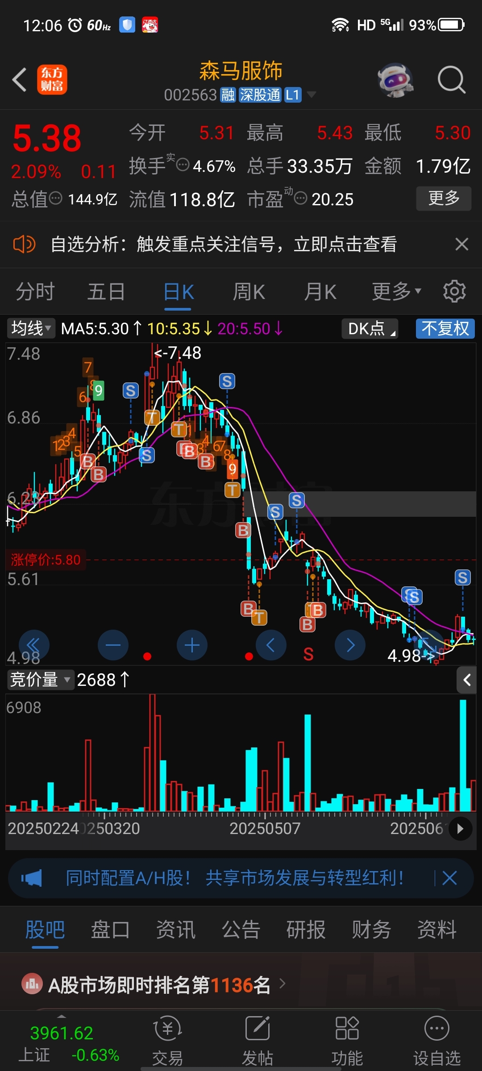Tap red S marker below chart
The height and width of the screenshot is (1071, 482).
pyautogui.click(x=308, y=654)
